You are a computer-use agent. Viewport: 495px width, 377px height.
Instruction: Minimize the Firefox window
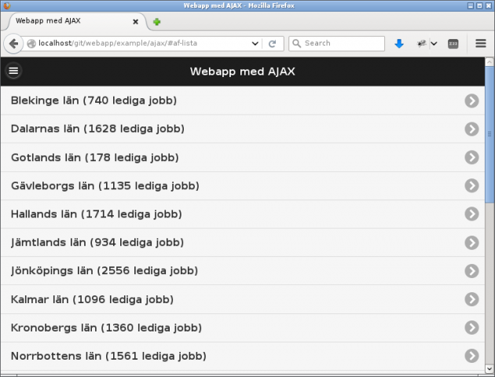pos(471,5)
